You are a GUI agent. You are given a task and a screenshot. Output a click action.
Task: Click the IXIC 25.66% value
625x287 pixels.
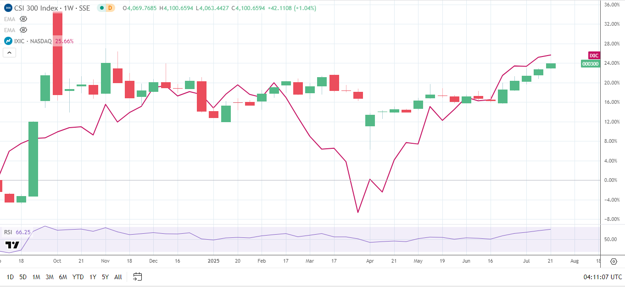click(64, 41)
